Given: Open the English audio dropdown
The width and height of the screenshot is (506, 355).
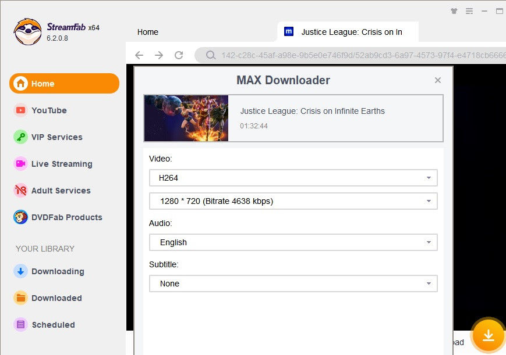Looking at the screenshot, I should coord(293,242).
